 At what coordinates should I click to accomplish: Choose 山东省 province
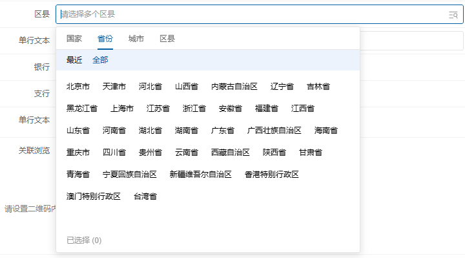point(78,131)
